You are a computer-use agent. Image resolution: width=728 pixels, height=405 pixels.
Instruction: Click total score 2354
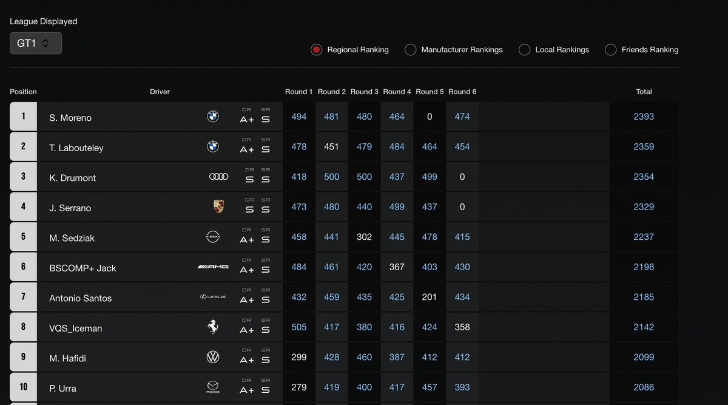pos(644,177)
